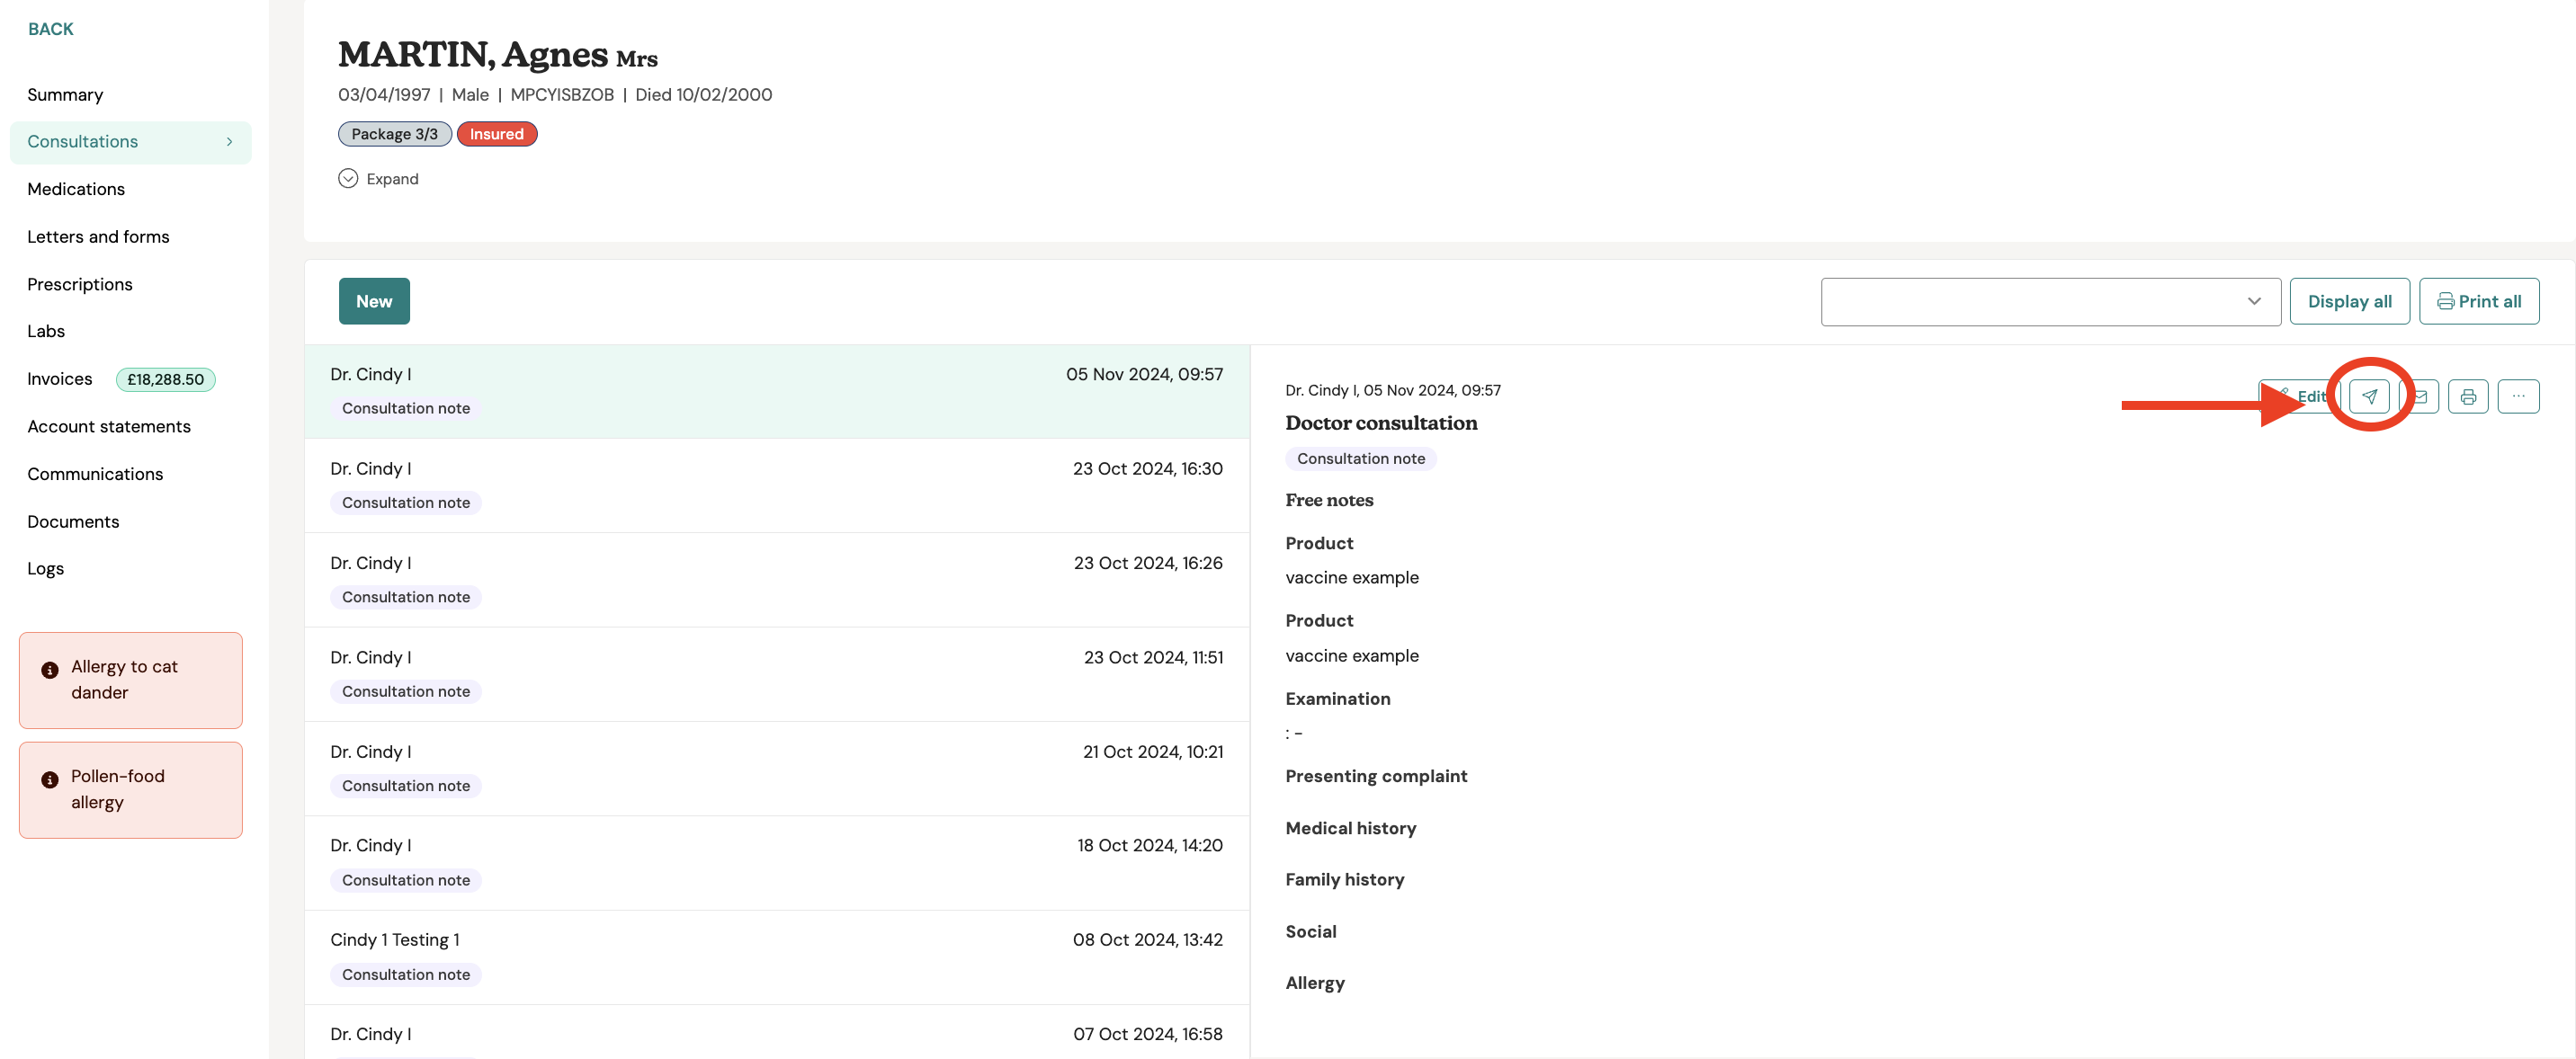This screenshot has width=2576, height=1059.
Task: Open Invoices section
Action: click(60, 378)
